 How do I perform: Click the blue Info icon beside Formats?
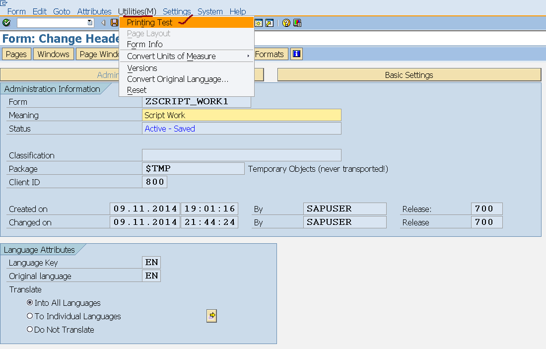[296, 54]
